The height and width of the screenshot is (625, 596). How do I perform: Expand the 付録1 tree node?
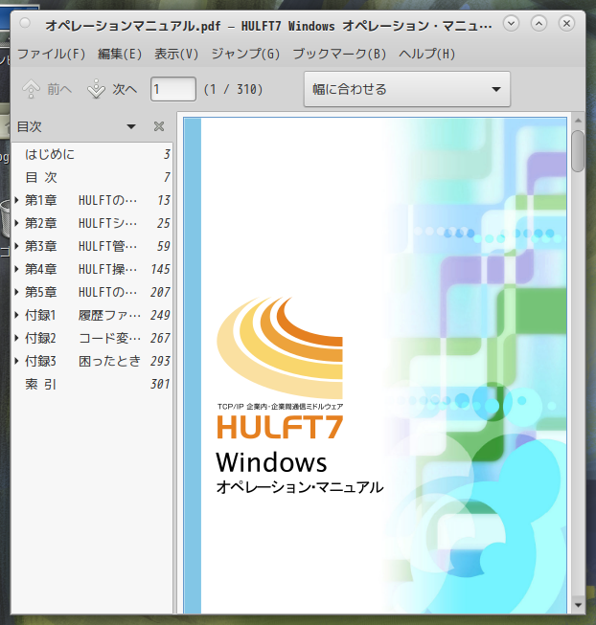pos(16,315)
